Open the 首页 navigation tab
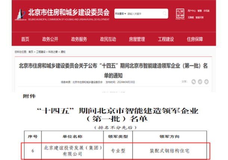228x160 pixels. click(x=25, y=39)
